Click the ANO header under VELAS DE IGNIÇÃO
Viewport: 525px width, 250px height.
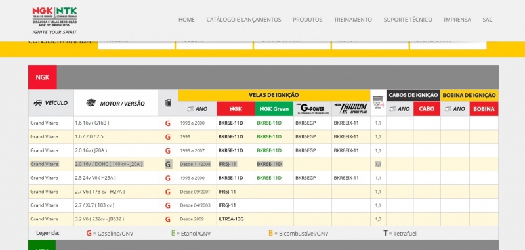[198, 109]
